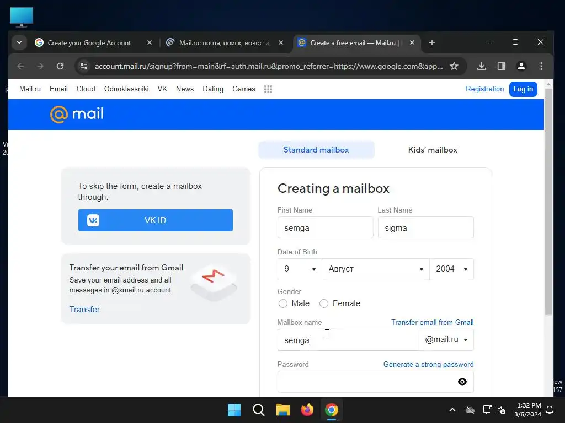Open Chrome downloads icon
Image resolution: width=565 pixels, height=423 pixels.
[x=481, y=66]
